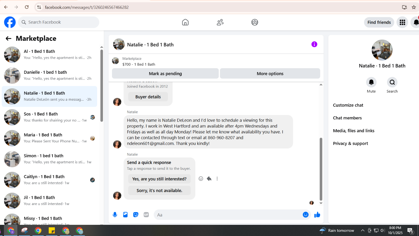Mute the Natalie conversation
The height and width of the screenshot is (236, 419).
click(371, 82)
